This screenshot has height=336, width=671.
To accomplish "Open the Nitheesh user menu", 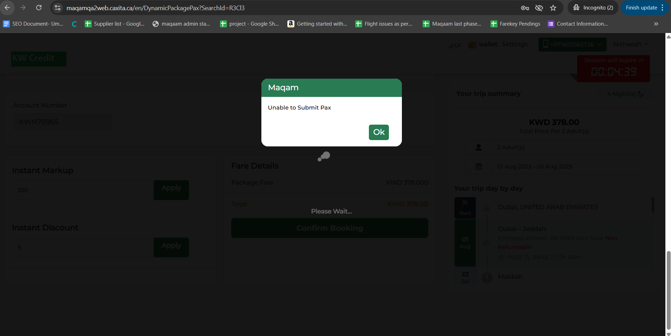I will point(630,44).
